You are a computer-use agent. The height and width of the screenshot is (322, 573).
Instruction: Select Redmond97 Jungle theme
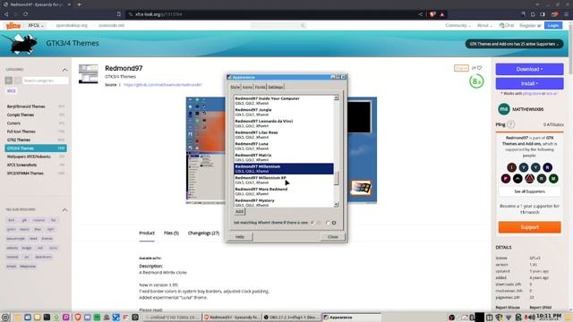point(284,112)
